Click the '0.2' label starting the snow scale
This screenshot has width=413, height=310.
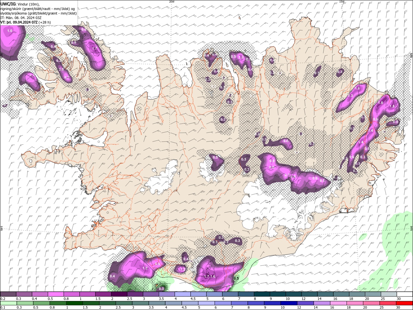tap(3, 299)
